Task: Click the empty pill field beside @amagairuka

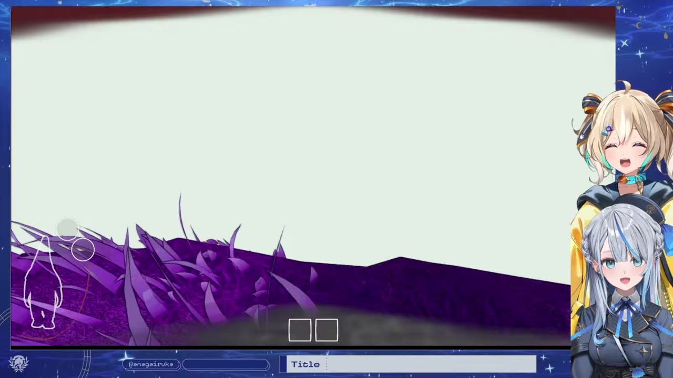Action: pyautogui.click(x=226, y=364)
